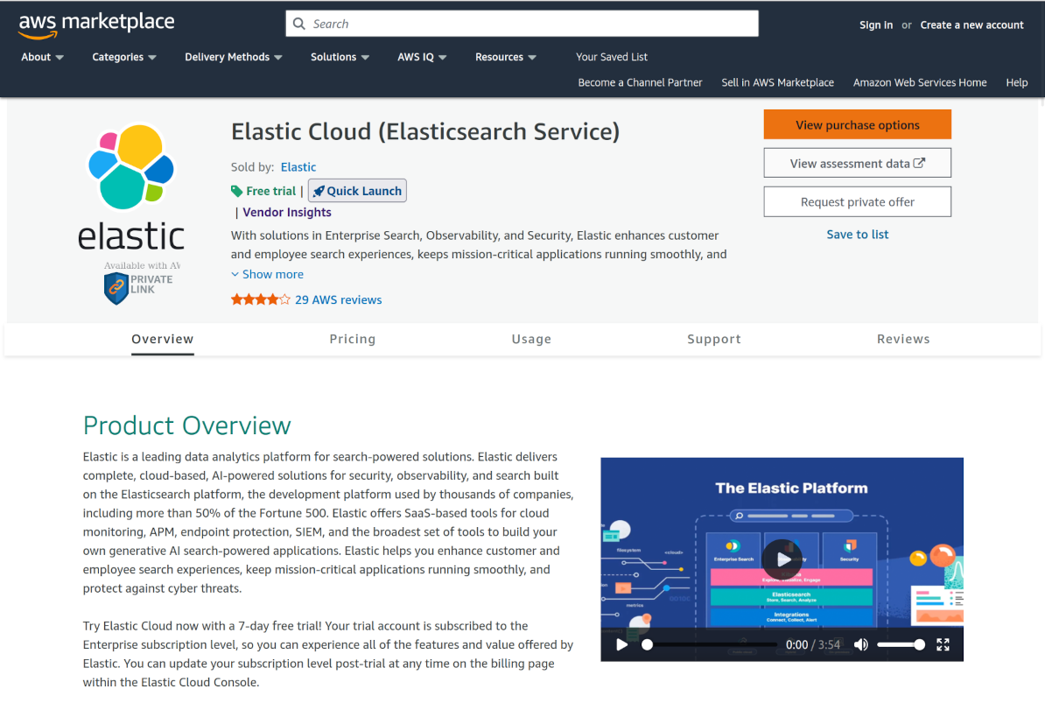Click the small play icon in video controls
1045x703 pixels.
[621, 644]
